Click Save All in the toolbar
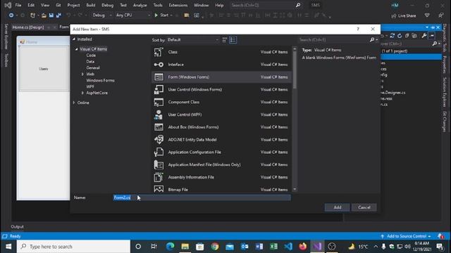The width and height of the screenshot is (451, 253). [x=58, y=15]
